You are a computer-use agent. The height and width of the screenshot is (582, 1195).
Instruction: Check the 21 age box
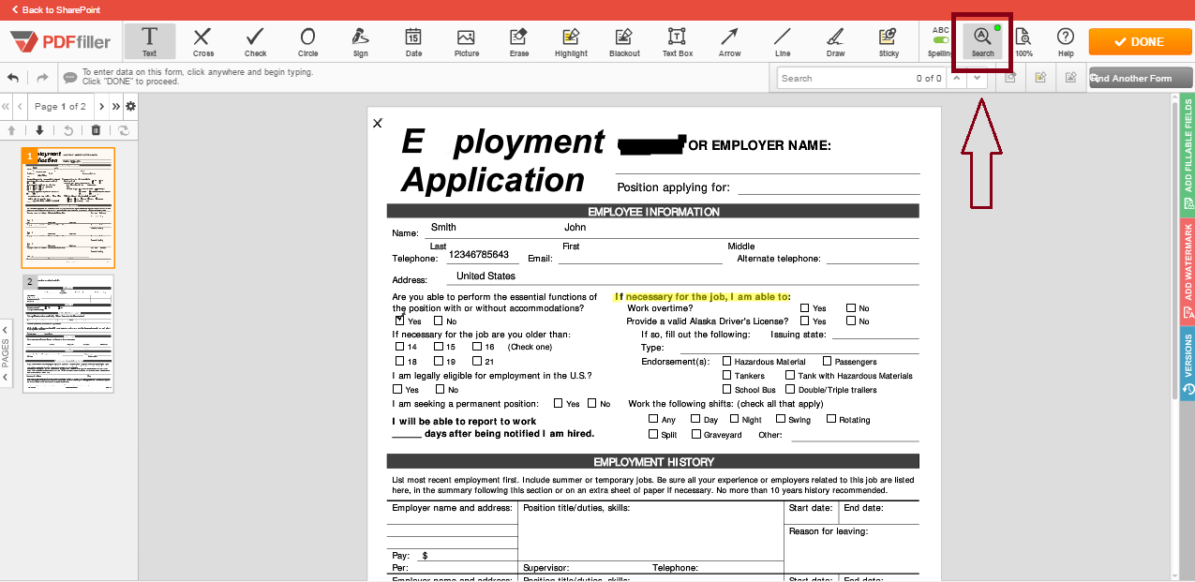(x=477, y=361)
